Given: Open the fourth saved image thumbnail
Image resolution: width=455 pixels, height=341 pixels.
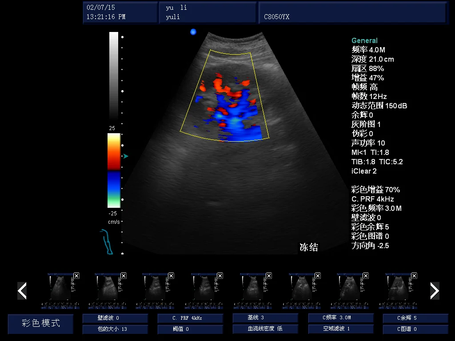Looking at the screenshot, I should pos(204,291).
